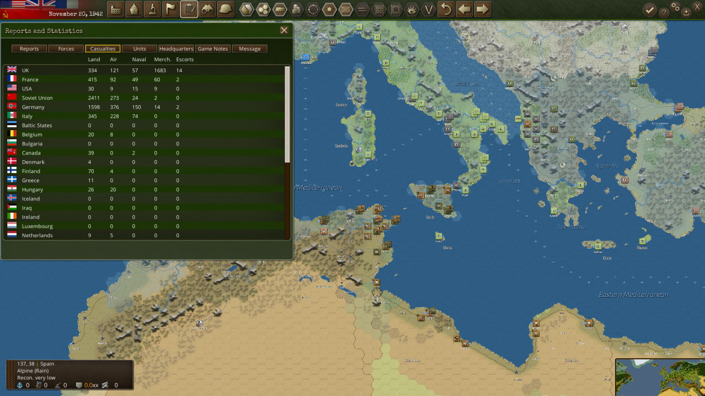
Task: Click the dotted square selection overlay icon
Action: click(x=396, y=9)
